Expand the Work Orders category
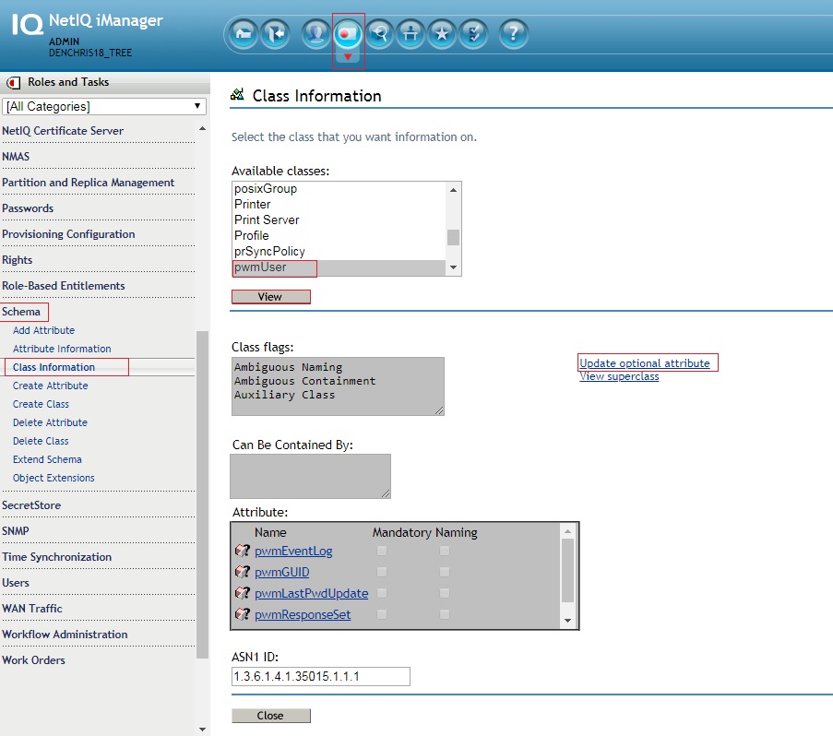This screenshot has height=736, width=833. pos(33,660)
